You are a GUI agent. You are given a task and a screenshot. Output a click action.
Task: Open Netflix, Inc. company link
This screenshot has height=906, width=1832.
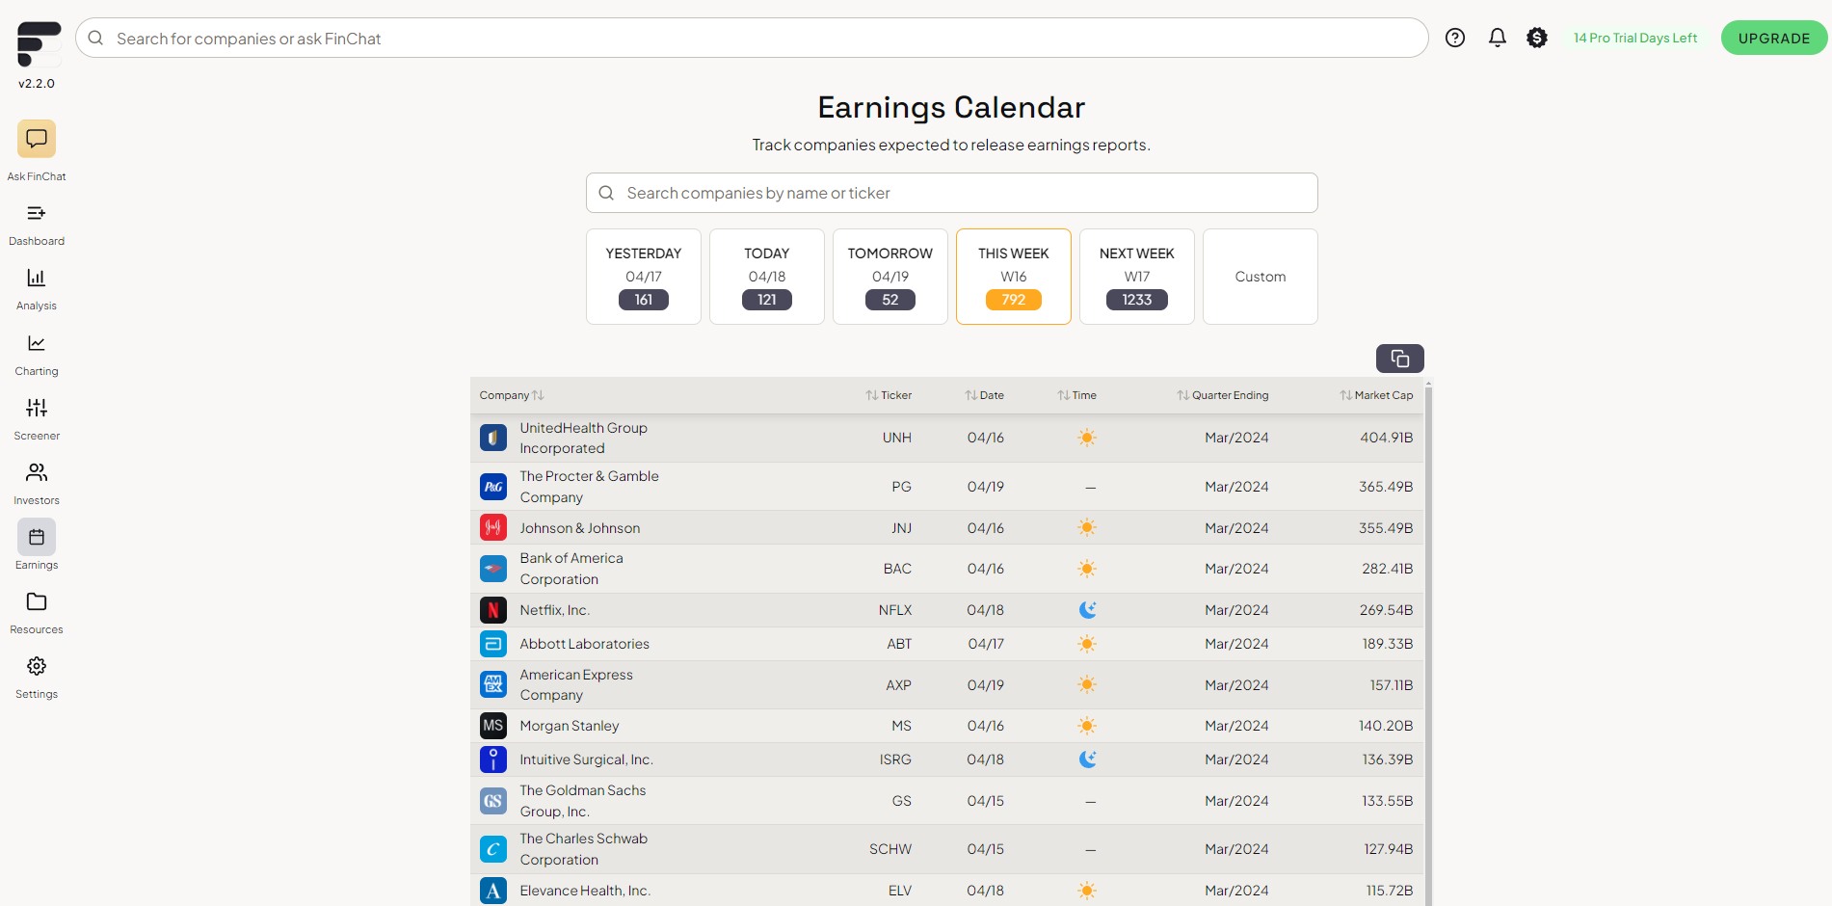[x=555, y=610]
